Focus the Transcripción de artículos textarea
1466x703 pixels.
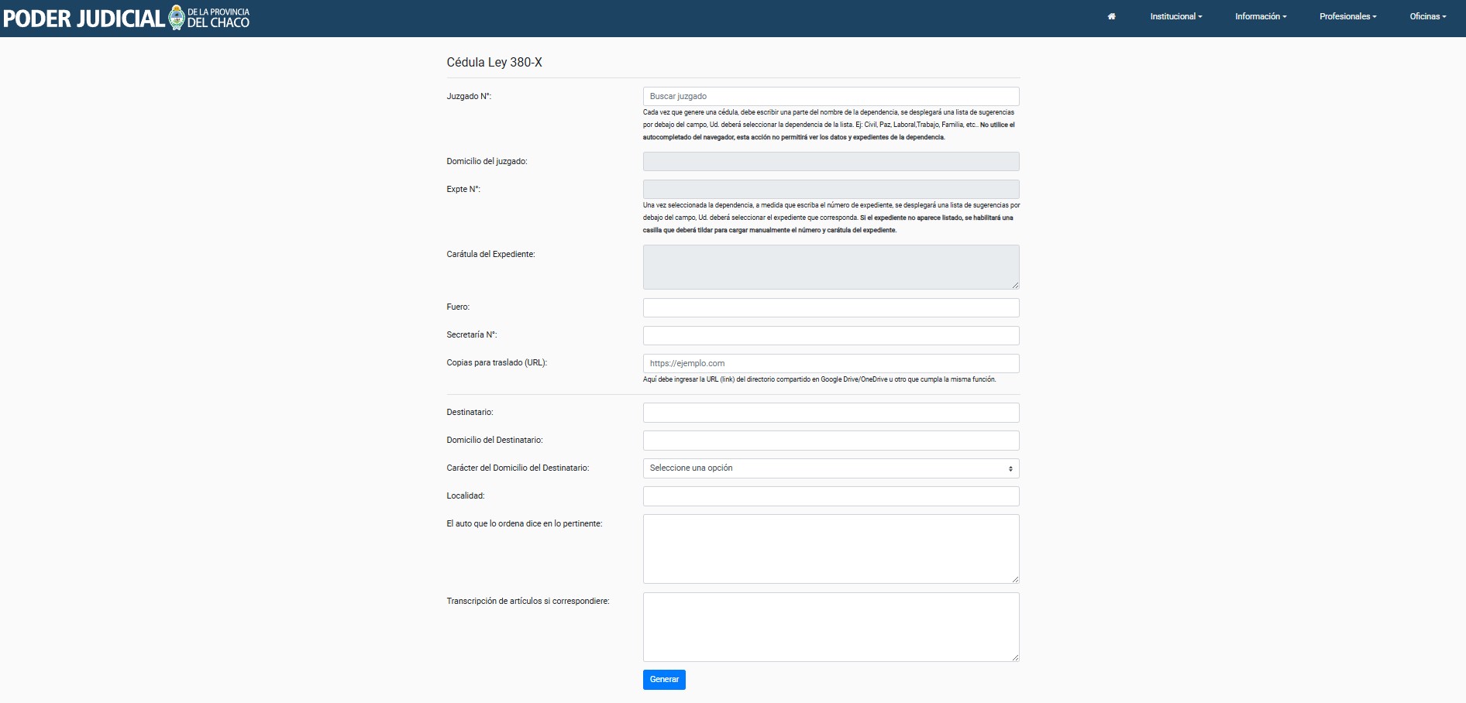click(831, 626)
